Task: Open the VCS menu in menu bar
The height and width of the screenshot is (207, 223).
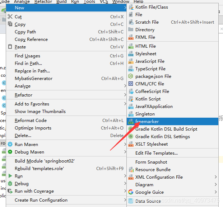Action: click(104, 1)
